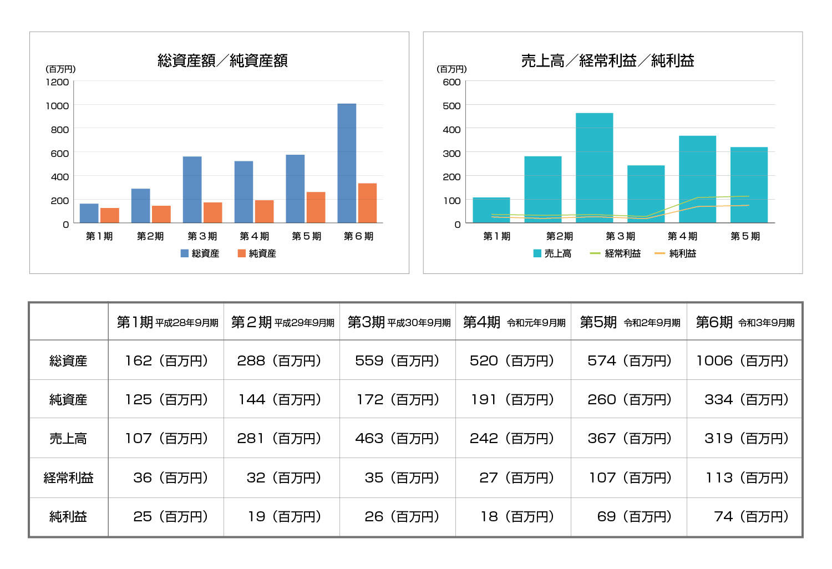832x569 pixels.
Task: Click the 600 y-axis label in sales chart
Action: coord(451,82)
